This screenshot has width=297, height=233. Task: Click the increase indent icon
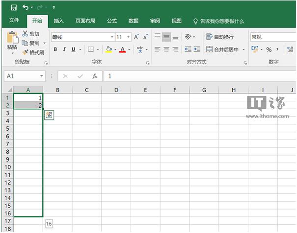tap(196, 49)
